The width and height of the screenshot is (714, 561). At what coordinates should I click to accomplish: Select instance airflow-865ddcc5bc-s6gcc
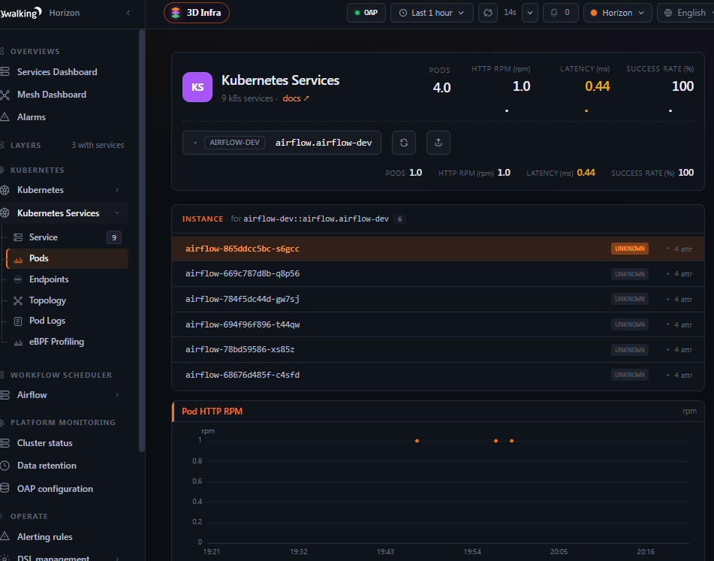(438, 249)
